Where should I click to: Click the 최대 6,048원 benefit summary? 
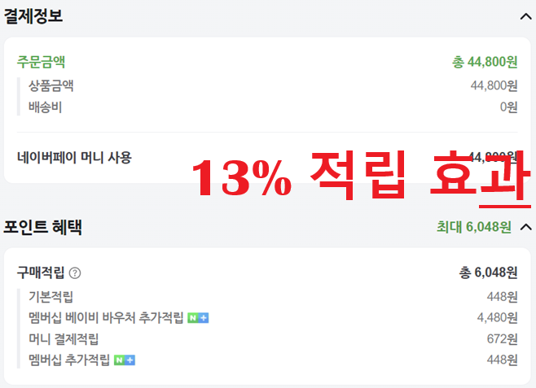tap(473, 227)
